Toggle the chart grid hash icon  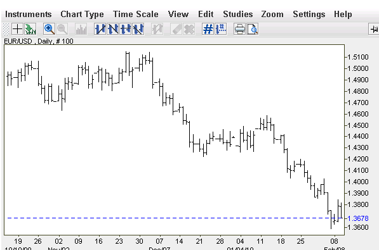point(208,29)
